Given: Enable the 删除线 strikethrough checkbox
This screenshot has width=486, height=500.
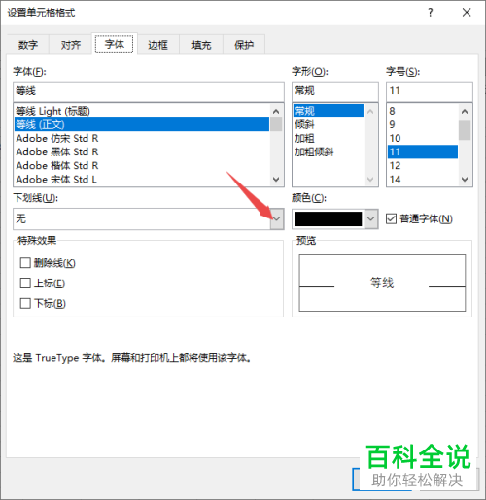Looking at the screenshot, I should coord(25,263).
